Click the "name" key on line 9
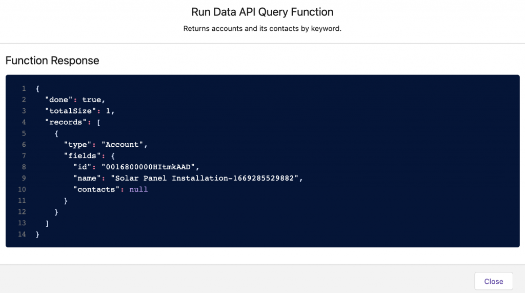The height and width of the screenshot is (293, 525). (87, 179)
